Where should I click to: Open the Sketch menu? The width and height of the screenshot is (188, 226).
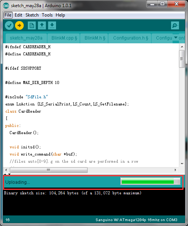pos(32,15)
